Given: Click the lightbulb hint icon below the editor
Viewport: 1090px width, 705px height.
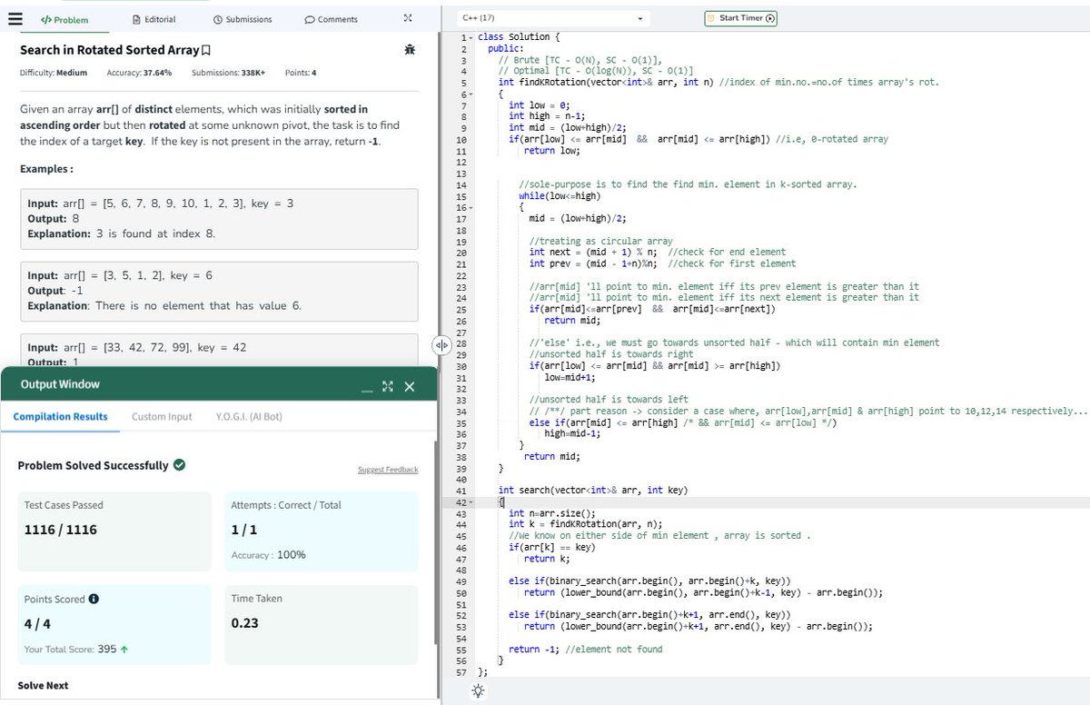Looking at the screenshot, I should point(478,692).
